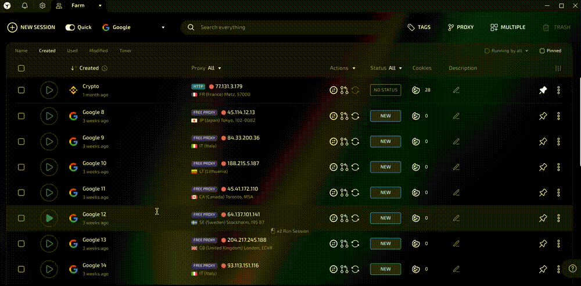Click refresh icon for Google 10 session

(355, 167)
